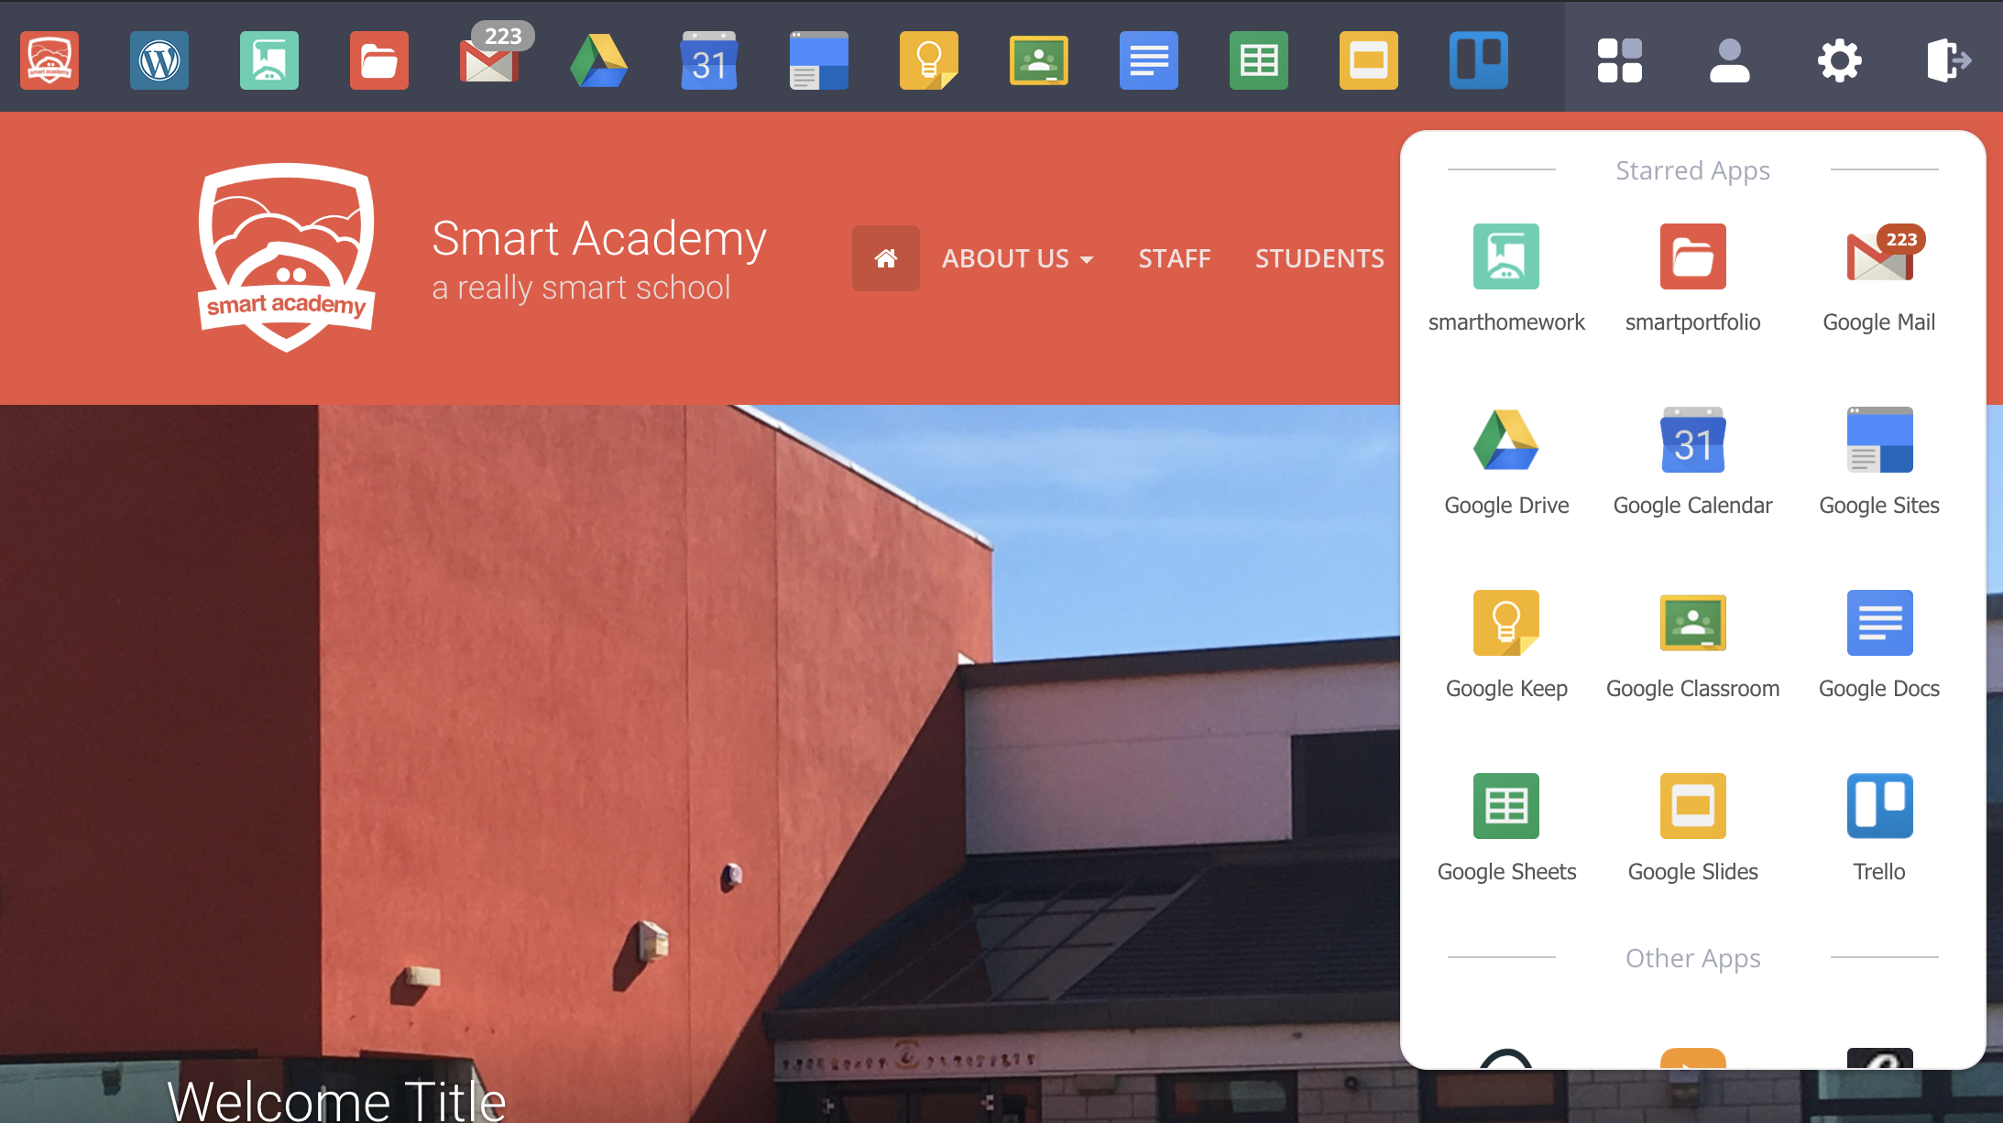The height and width of the screenshot is (1123, 2003).
Task: Click the home button in navigation bar
Action: click(x=885, y=258)
